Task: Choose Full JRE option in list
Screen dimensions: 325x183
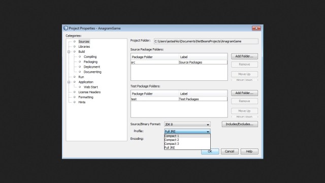Action: pyautogui.click(x=187, y=148)
